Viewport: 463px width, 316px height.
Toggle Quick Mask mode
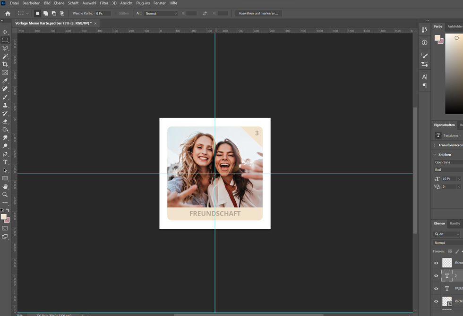pos(5,228)
